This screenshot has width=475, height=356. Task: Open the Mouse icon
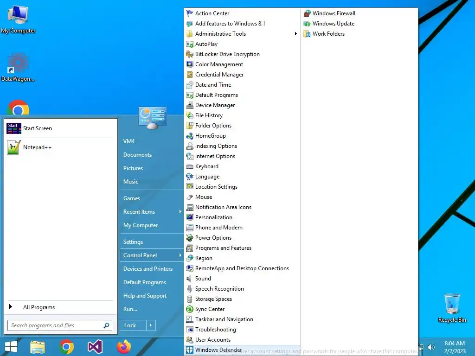click(190, 197)
